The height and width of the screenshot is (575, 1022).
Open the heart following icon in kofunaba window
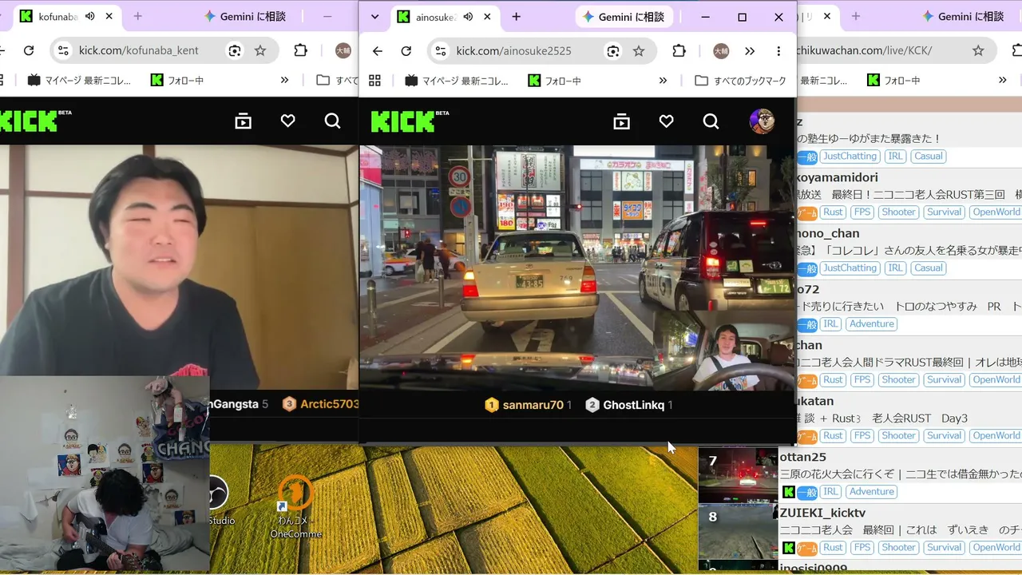tap(288, 121)
